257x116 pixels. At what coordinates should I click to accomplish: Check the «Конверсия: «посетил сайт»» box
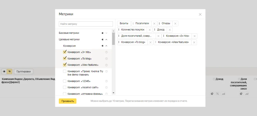point(65,87)
